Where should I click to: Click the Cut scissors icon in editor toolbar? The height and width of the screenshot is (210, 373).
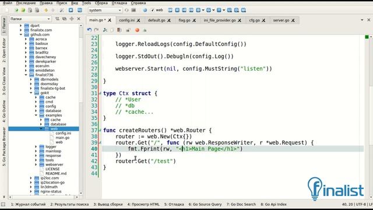point(105,30)
